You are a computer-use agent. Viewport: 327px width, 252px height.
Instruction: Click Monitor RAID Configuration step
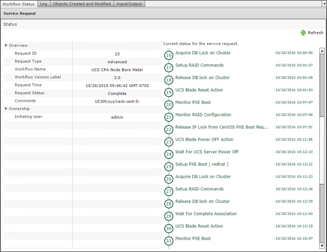tap(203, 115)
